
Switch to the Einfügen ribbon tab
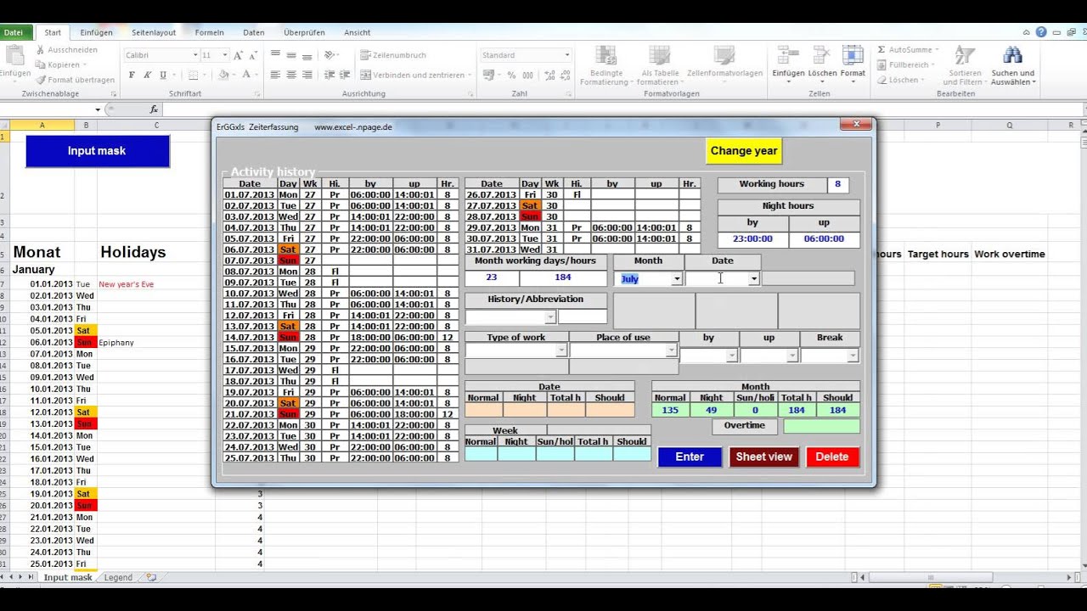(96, 32)
